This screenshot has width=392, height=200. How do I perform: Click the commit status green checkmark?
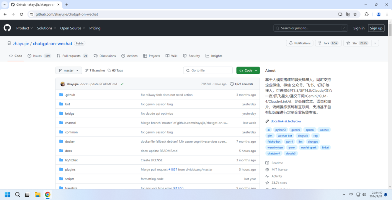(x=122, y=84)
